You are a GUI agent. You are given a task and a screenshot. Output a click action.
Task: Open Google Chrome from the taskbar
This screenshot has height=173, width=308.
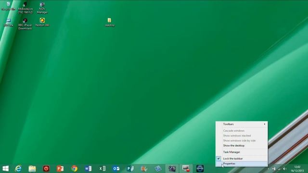[74, 169]
